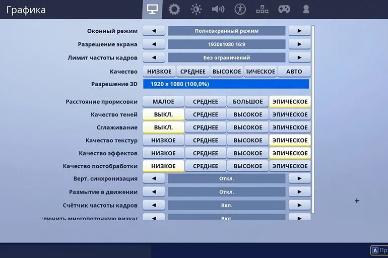Screen dimensions: 388x258
Task: Set Качество preset to СРЕДНЕЕ
Action: pyautogui.click(x=193, y=72)
